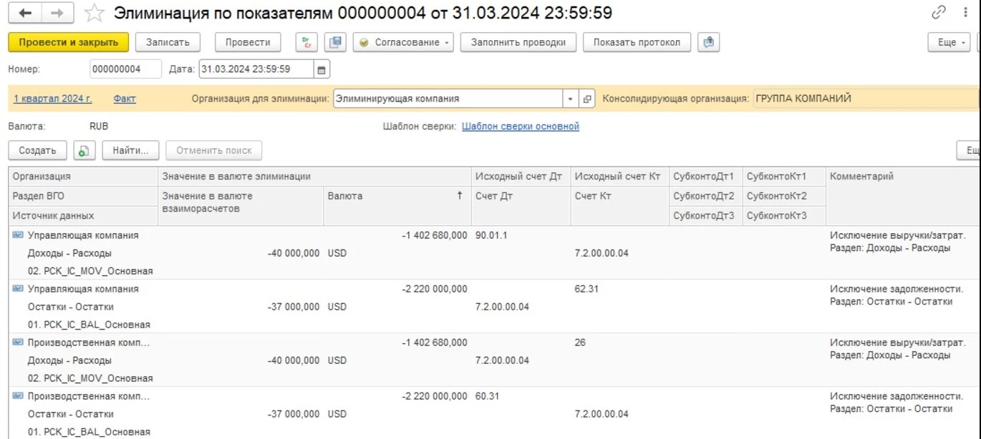
Task: Click the copy-row icon next to Создать
Action: click(x=84, y=150)
